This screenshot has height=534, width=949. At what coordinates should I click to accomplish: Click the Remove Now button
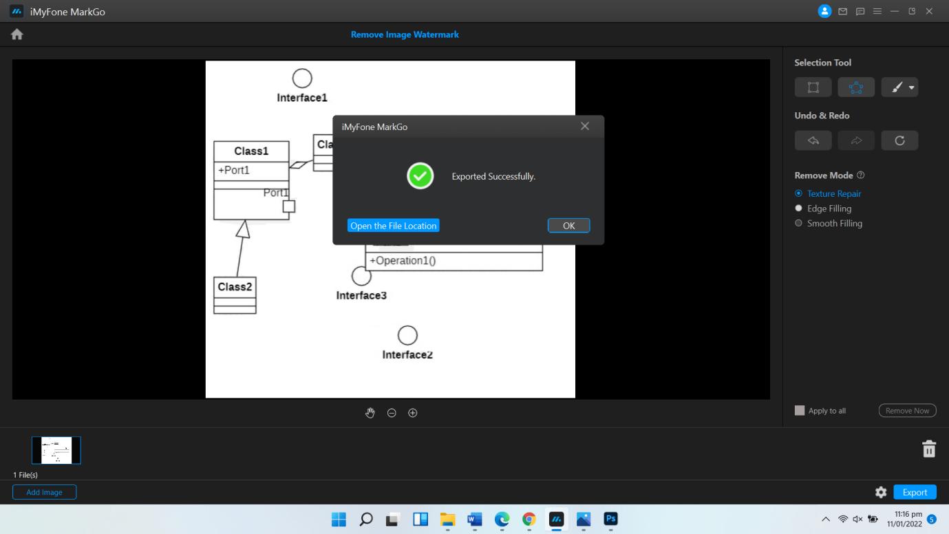[x=907, y=411]
